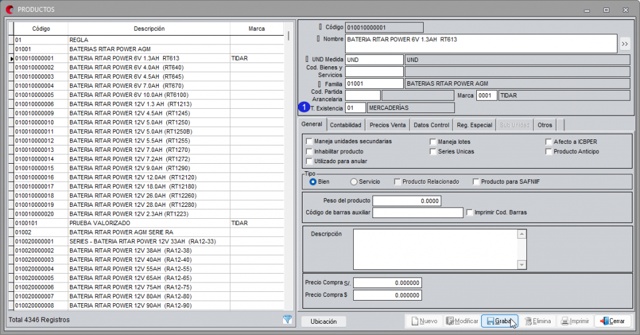This screenshot has width=640, height=335.
Task: Enable Producto Relacionado checkbox
Action: tap(397, 182)
